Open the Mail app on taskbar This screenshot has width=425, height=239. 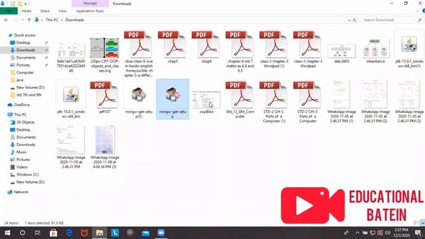pos(145,233)
